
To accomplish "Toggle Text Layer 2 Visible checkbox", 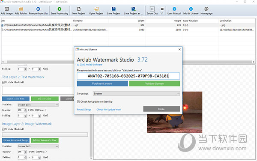I will (3, 82).
